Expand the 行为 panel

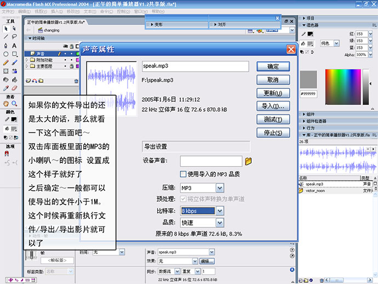pyautogui.click(x=303, y=128)
